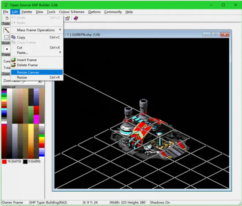Open the Tools menu
The image size is (242, 206).
tap(51, 12)
